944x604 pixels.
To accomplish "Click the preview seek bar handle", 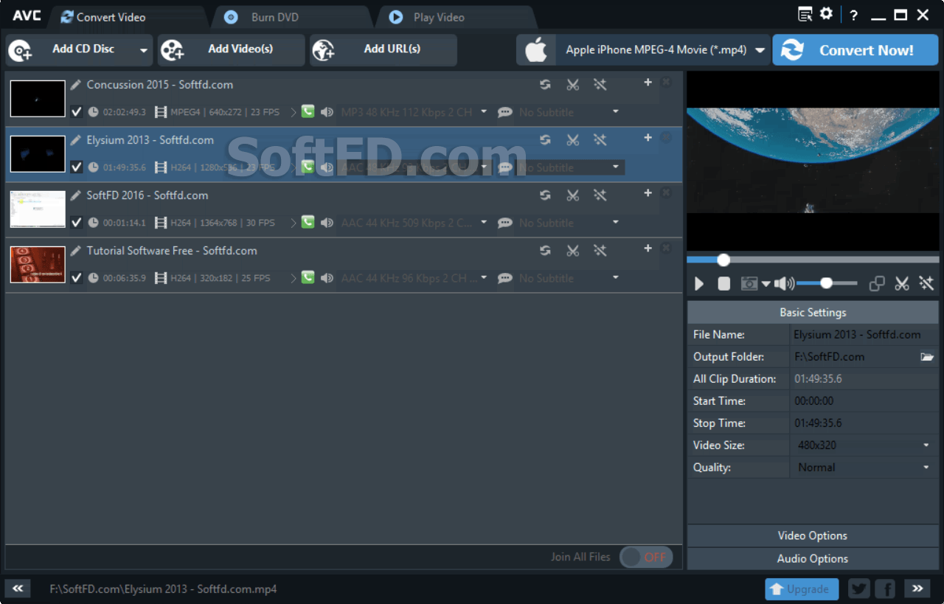I will [x=723, y=260].
